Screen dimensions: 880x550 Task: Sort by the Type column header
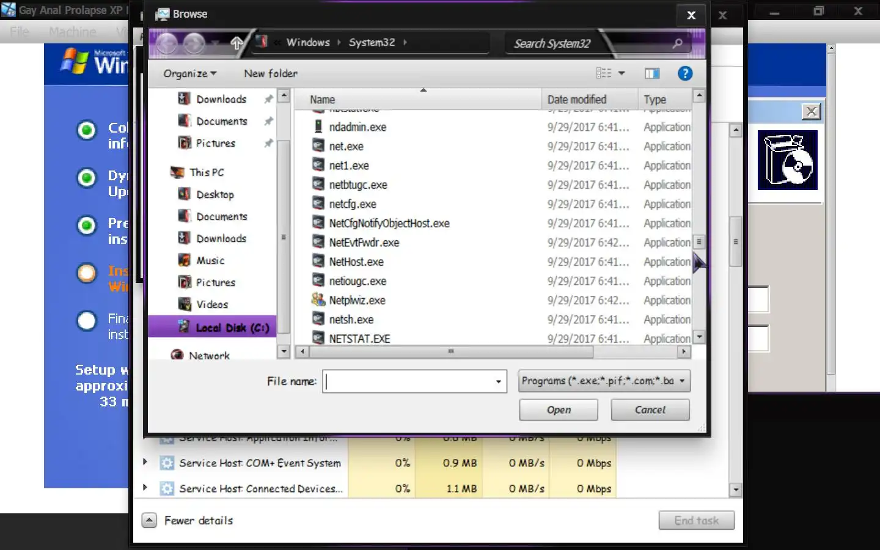pos(665,99)
